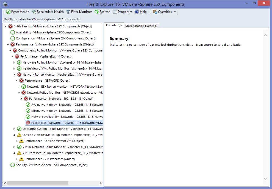The image size is (272, 189).
Task: Click down arrow of Knowledge pane scrollbar
Action: pos(265,179)
